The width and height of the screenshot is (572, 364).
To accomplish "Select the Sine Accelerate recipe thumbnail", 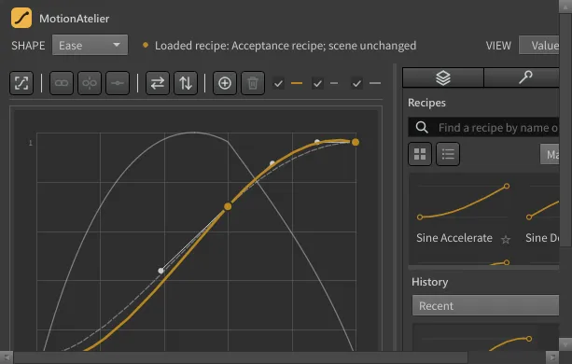I will pyautogui.click(x=463, y=202).
